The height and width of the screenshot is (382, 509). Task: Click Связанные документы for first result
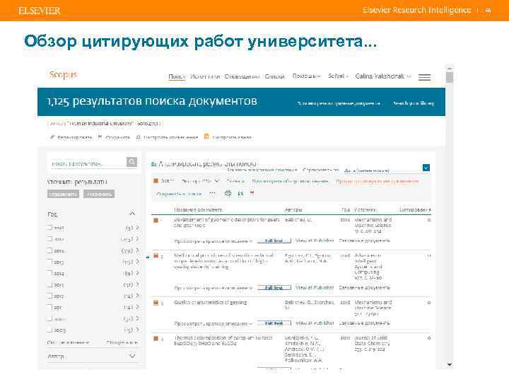(x=365, y=241)
